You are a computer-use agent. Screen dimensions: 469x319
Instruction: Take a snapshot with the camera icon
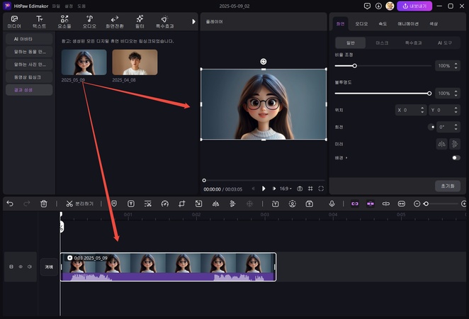click(x=300, y=189)
